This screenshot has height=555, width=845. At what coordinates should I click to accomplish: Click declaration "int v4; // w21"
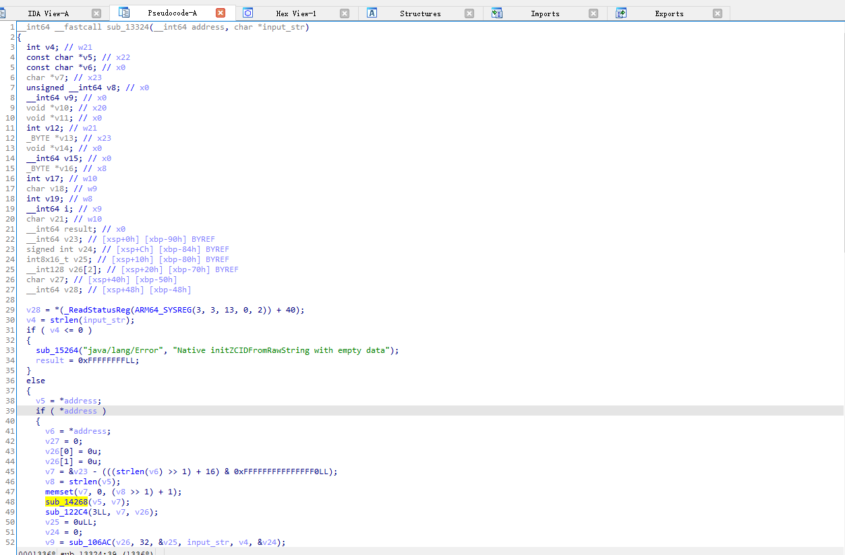click(59, 47)
